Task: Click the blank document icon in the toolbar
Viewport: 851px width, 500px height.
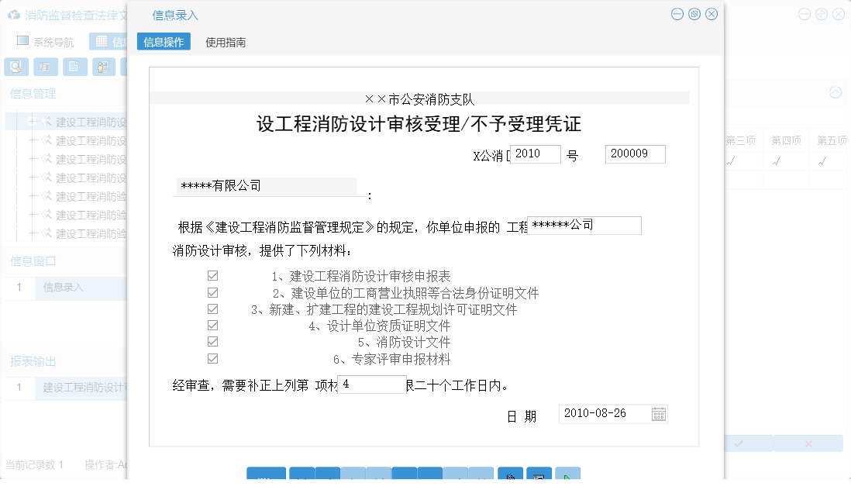Action: click(x=74, y=67)
